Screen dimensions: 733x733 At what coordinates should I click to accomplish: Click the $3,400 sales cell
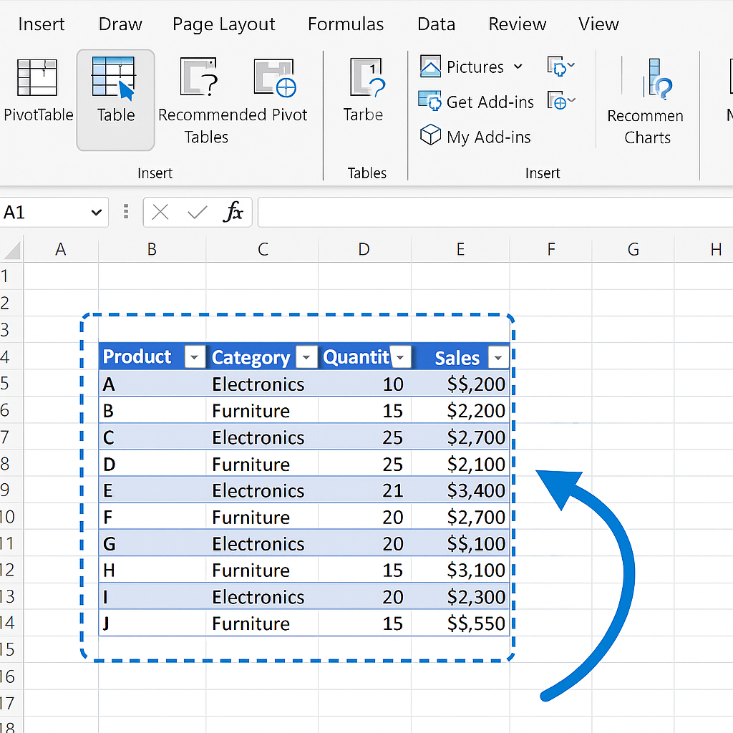(460, 490)
